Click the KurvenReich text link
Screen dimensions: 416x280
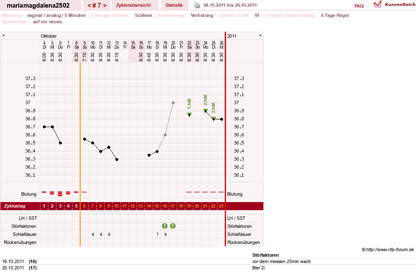click(x=400, y=4)
